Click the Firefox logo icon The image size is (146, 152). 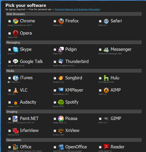pyautogui.click(x=61, y=21)
